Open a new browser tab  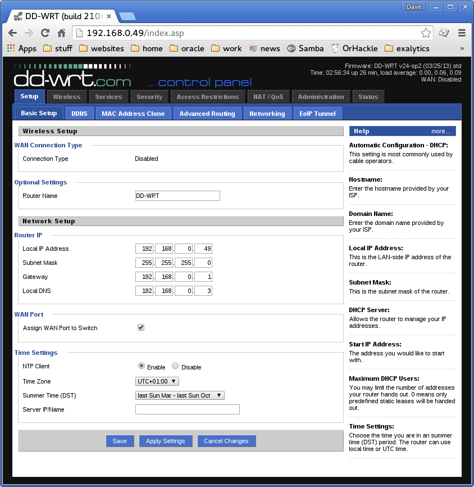point(127,16)
